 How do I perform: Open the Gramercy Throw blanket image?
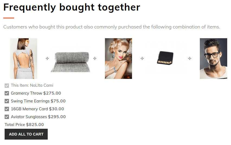[71, 59]
